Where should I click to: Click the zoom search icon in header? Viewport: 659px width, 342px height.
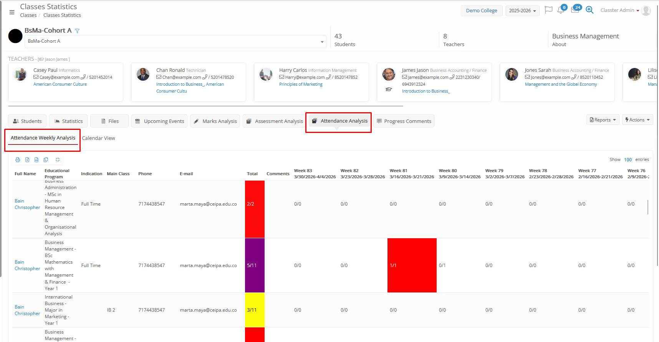tap(589, 10)
